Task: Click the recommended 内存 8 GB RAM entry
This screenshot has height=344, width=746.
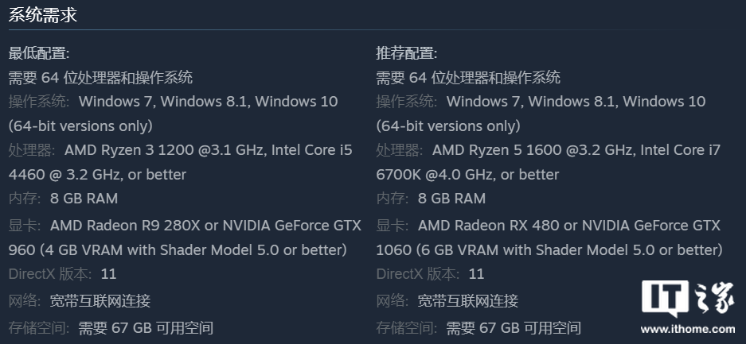Action: point(431,199)
